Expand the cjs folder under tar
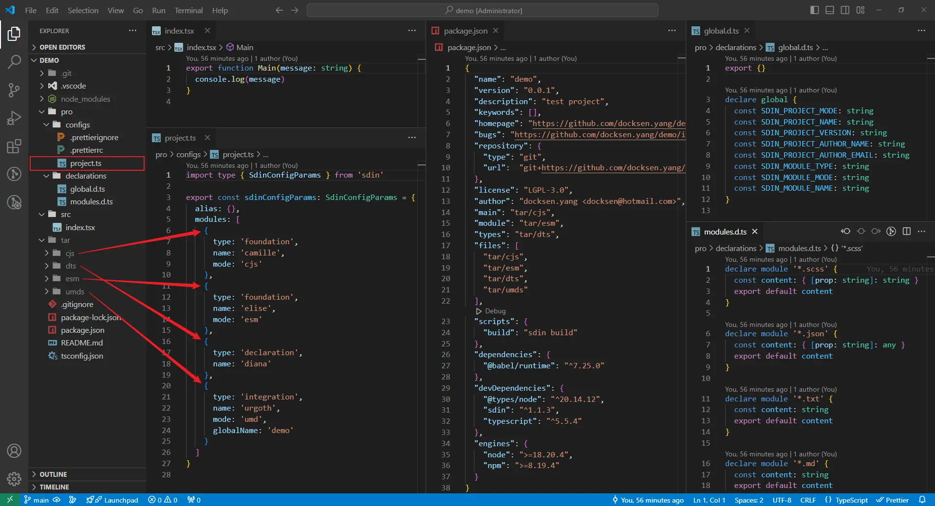 click(87, 253)
